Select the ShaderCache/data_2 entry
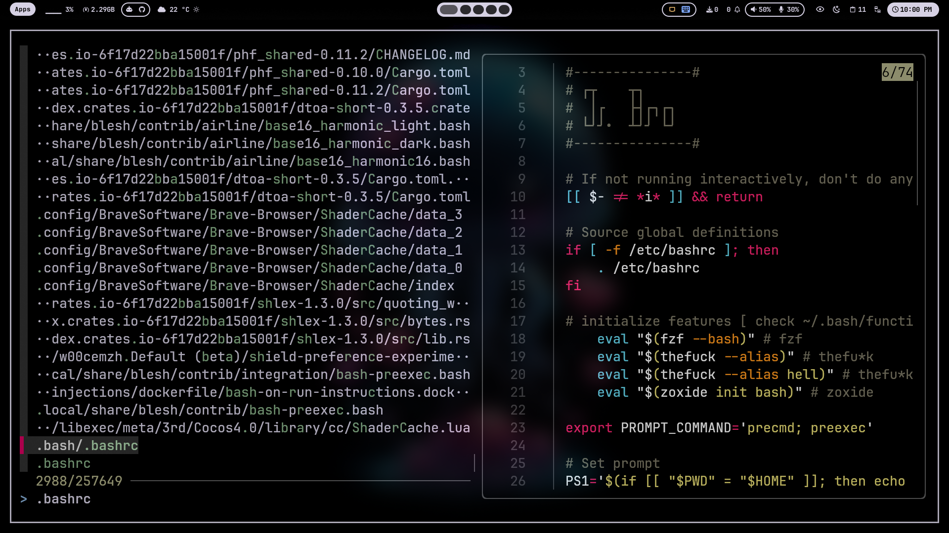 [x=249, y=232]
